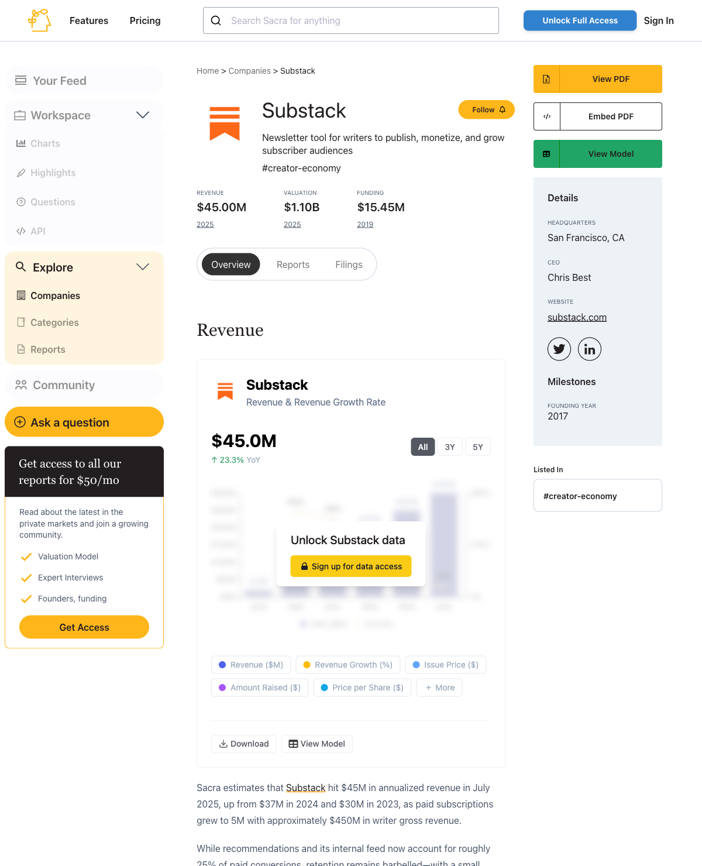Collapse the Workspace section chevron
This screenshot has width=702, height=866.
[x=143, y=115]
